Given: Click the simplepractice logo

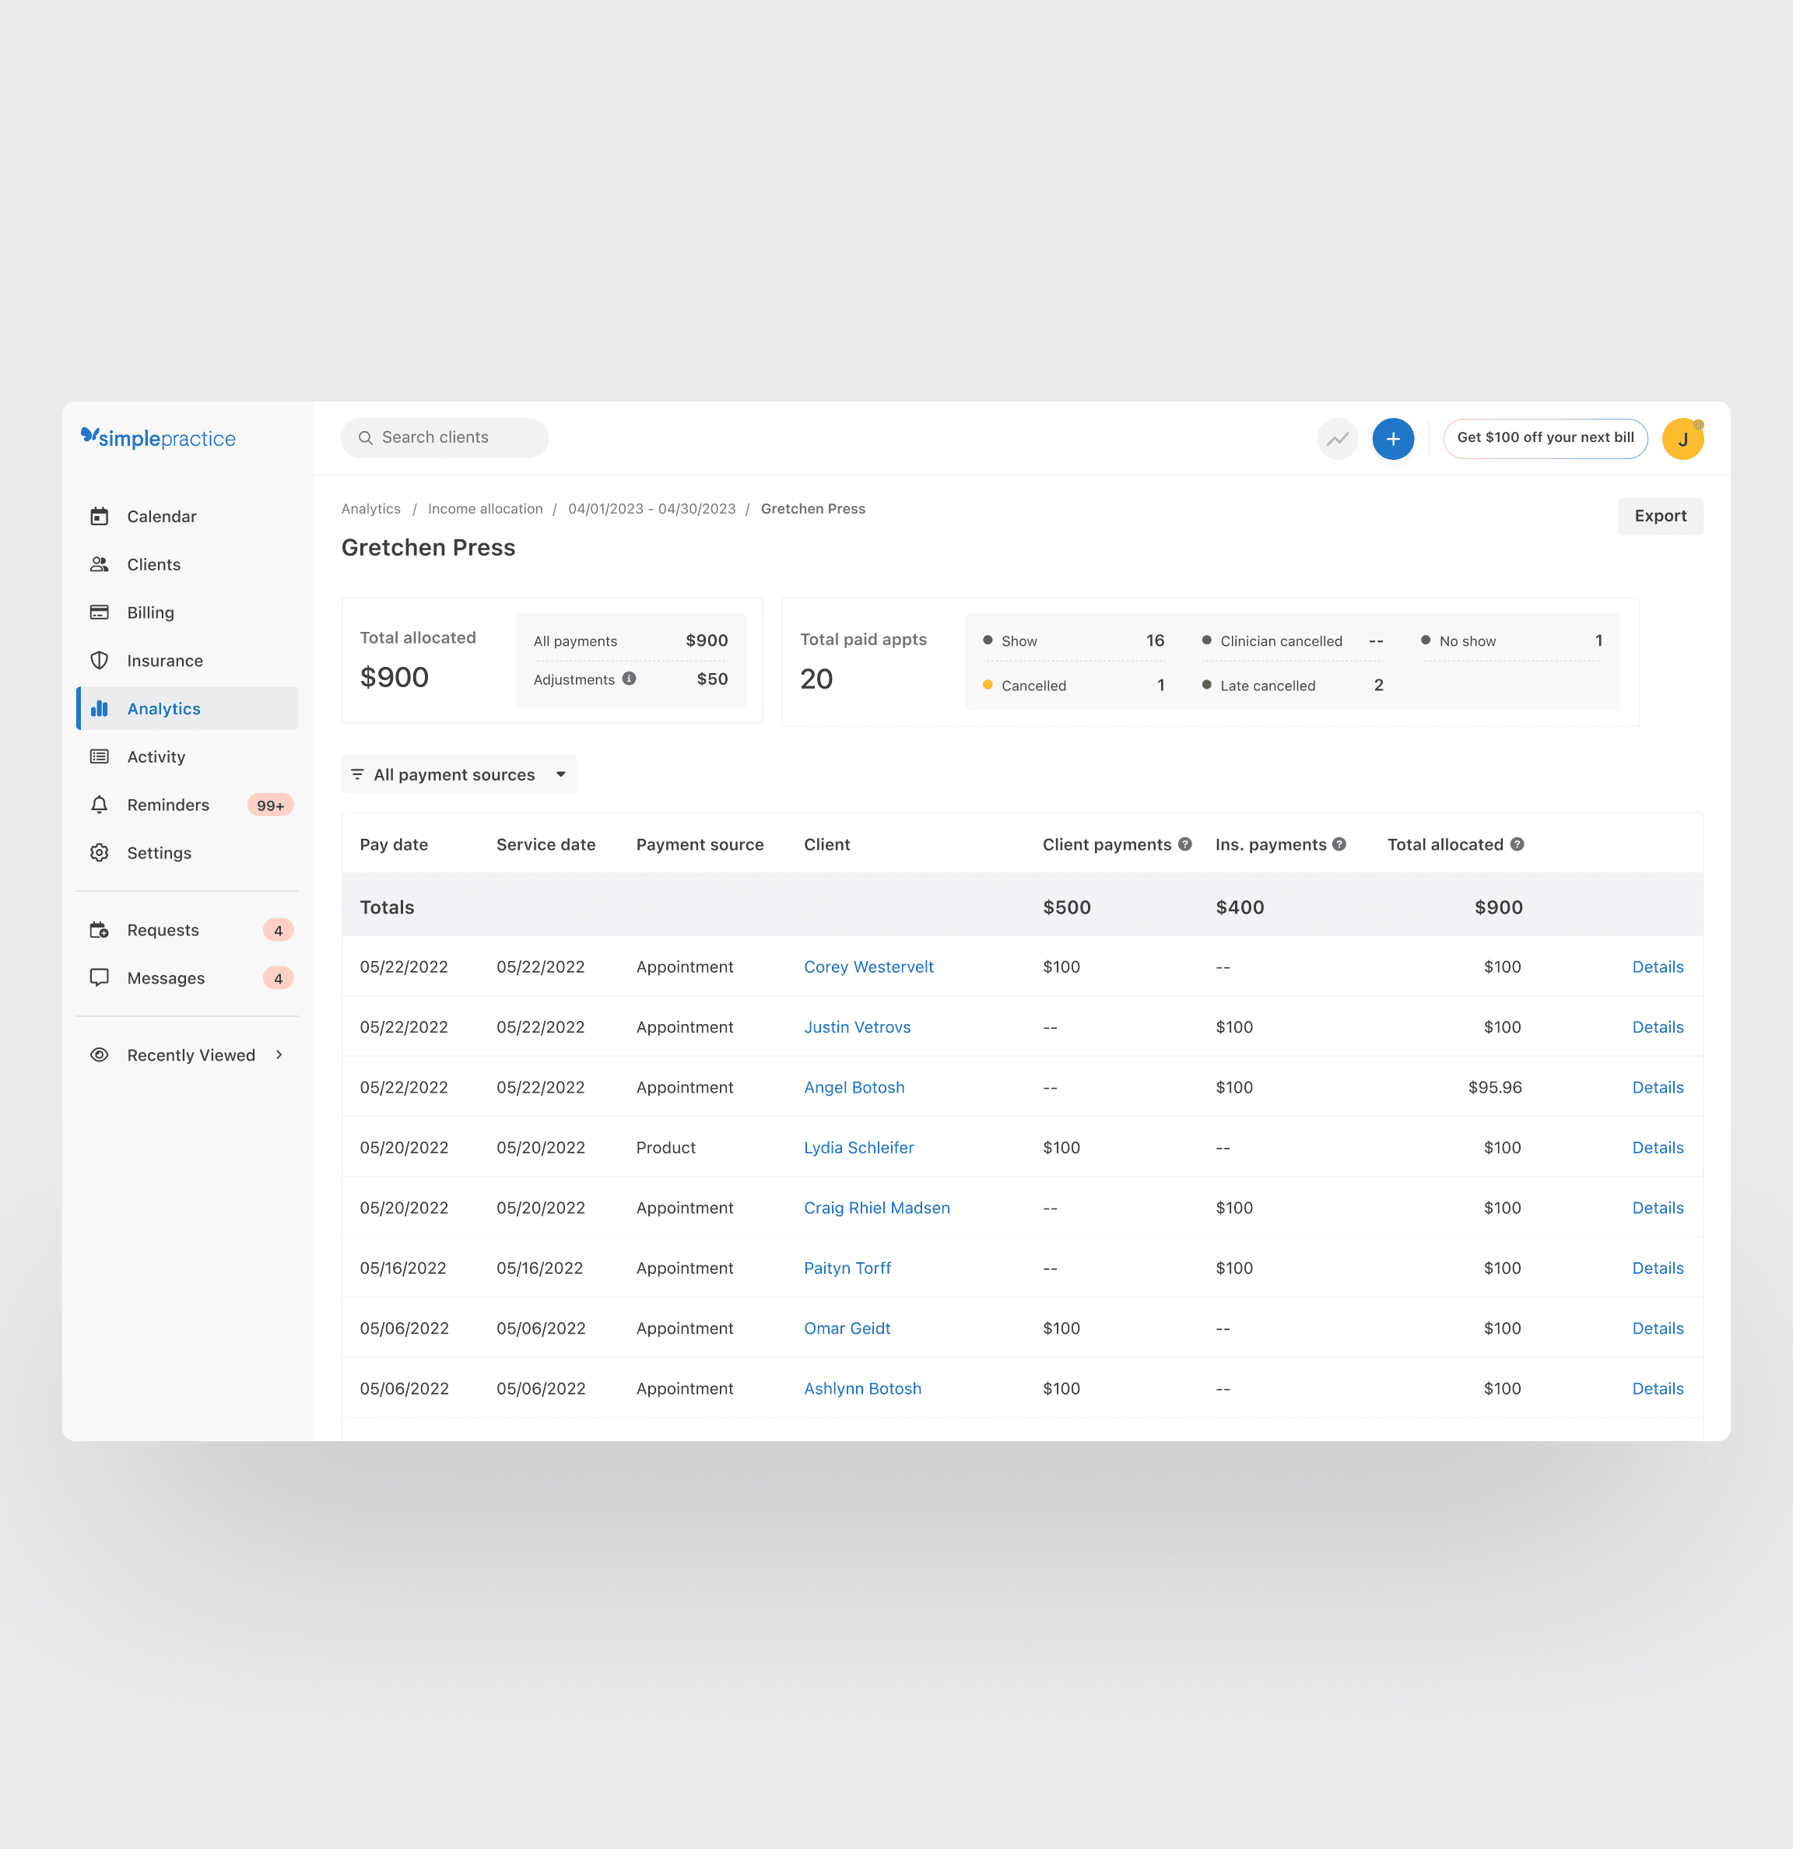Looking at the screenshot, I should point(159,437).
